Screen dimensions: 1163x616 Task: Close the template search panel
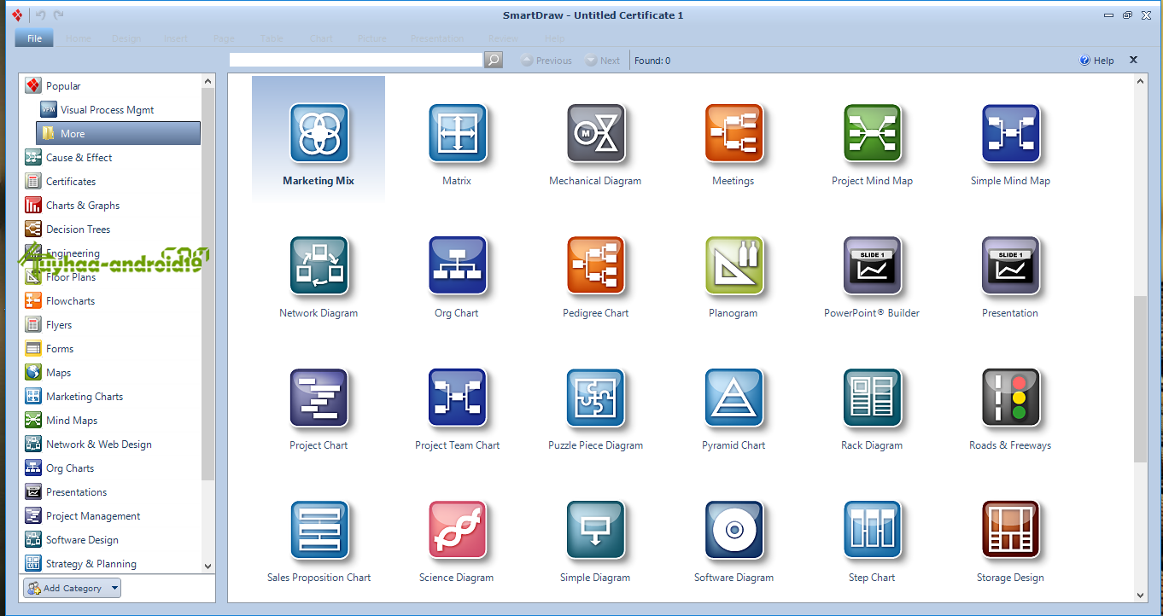pyautogui.click(x=1134, y=60)
